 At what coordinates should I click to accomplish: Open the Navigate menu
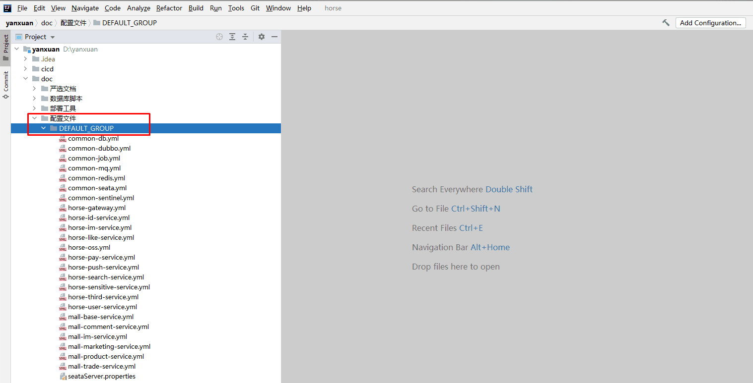tap(85, 8)
